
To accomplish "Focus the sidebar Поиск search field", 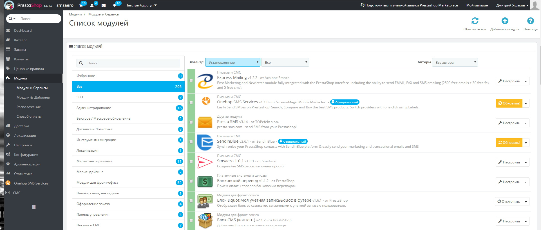I will coord(39,19).
